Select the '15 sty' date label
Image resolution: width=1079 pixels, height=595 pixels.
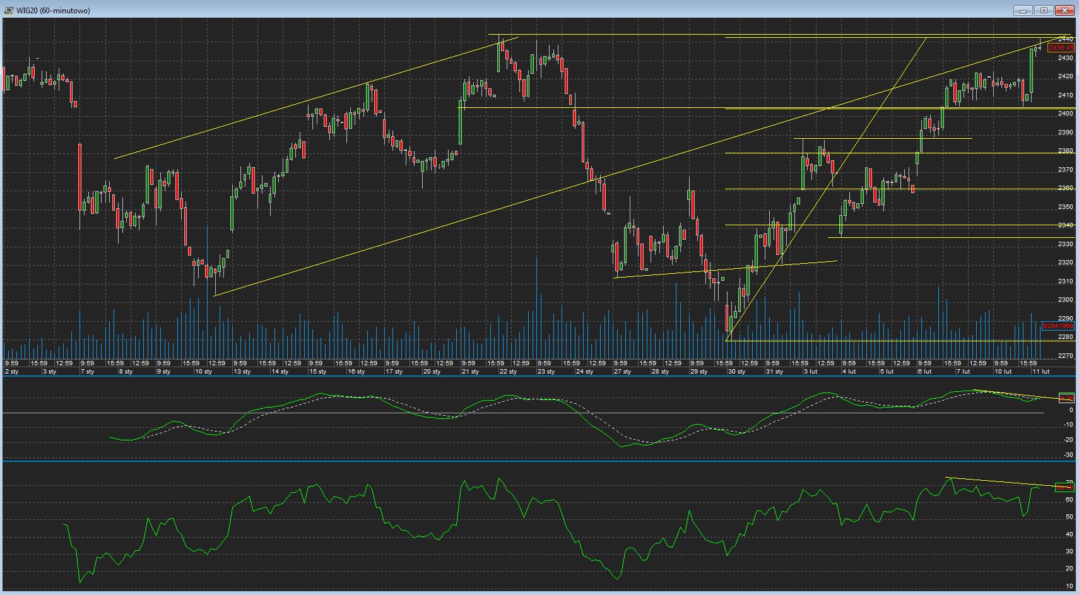[318, 372]
